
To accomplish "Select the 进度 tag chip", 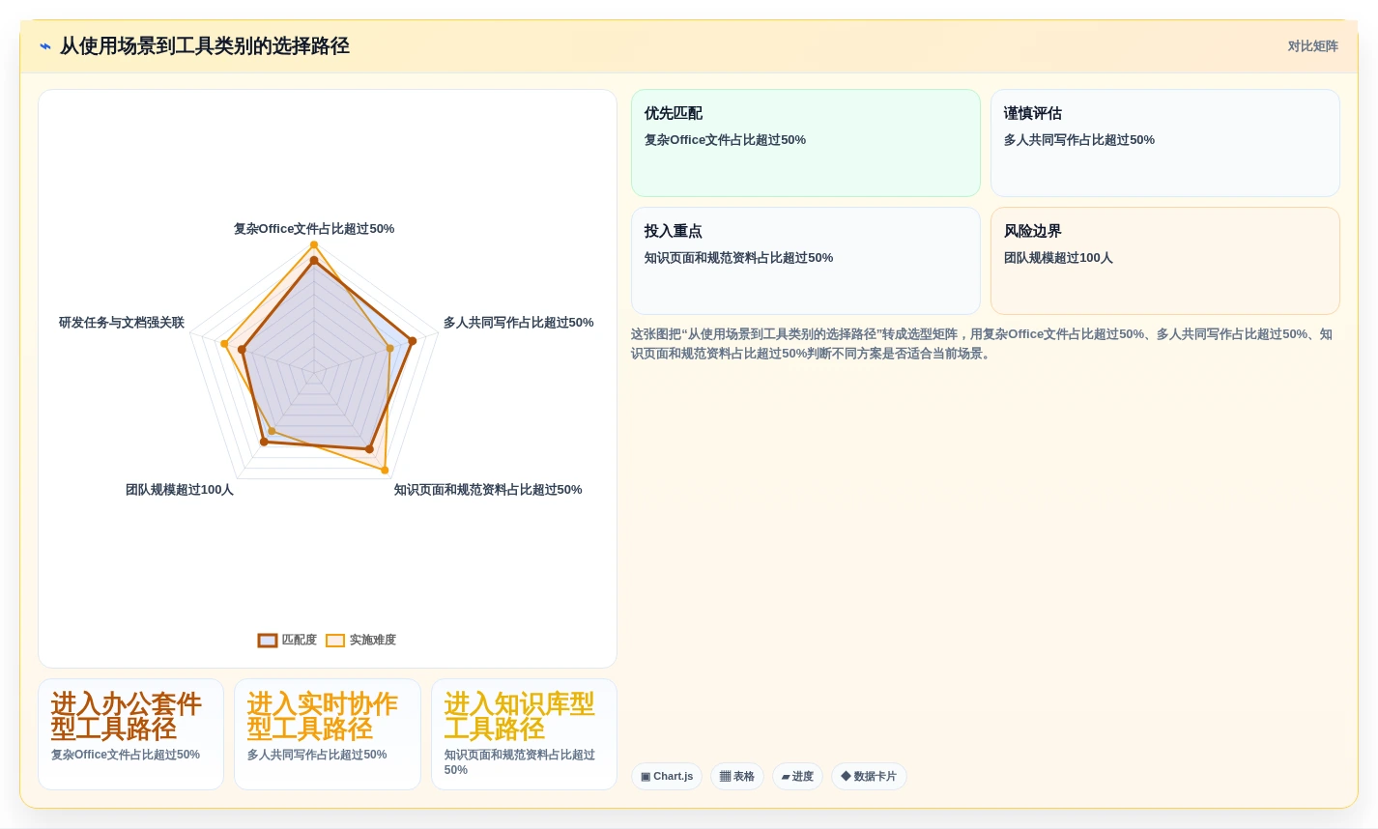I will tap(797, 777).
